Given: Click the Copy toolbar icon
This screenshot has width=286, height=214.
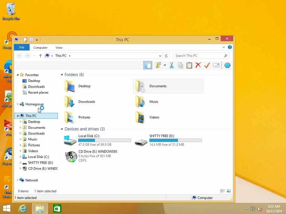Looking at the screenshot, I should [x=180, y=65].
